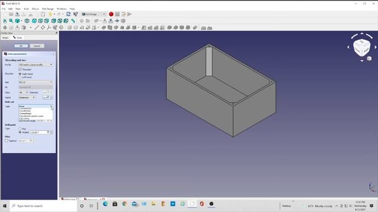Open the Windows Start menu

tap(5, 206)
